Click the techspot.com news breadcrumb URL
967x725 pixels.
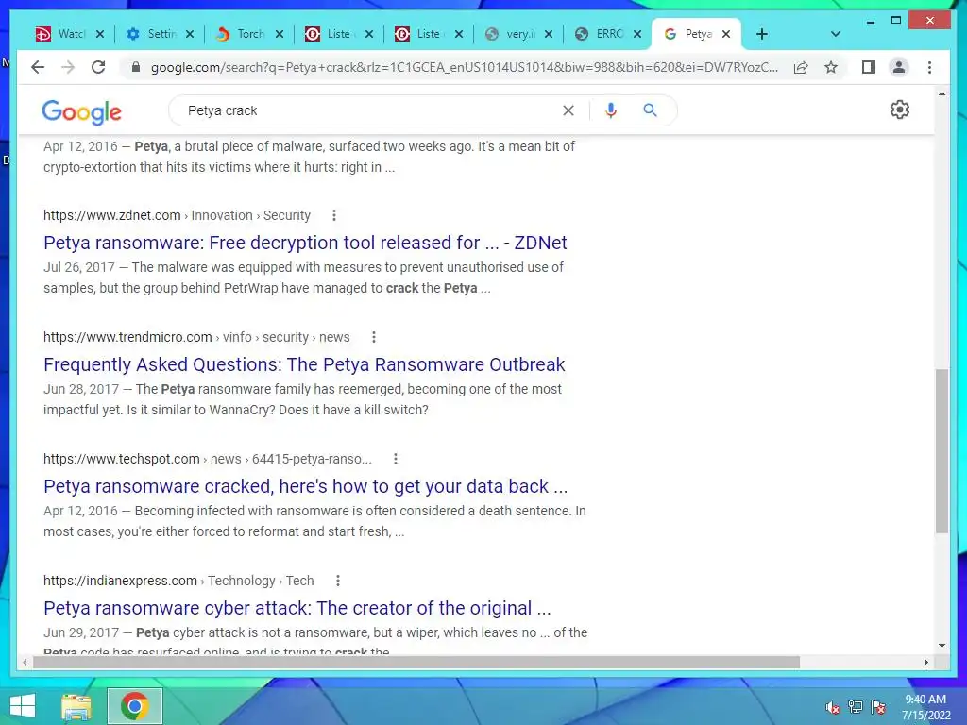click(208, 459)
